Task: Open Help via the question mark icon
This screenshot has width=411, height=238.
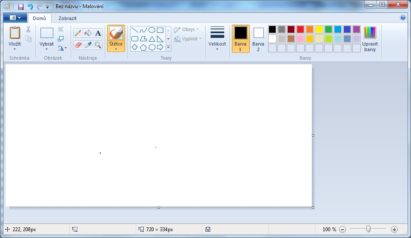Action: pos(403,17)
